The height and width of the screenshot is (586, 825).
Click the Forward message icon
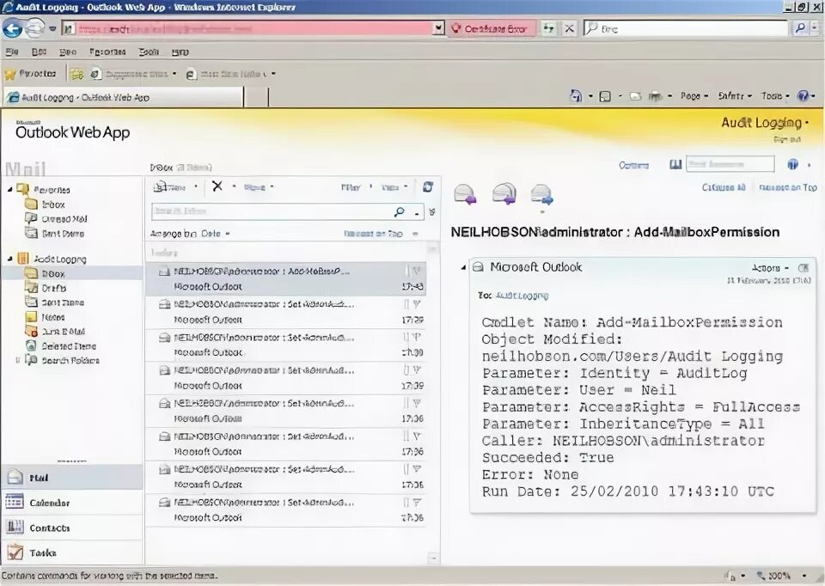pyautogui.click(x=542, y=194)
